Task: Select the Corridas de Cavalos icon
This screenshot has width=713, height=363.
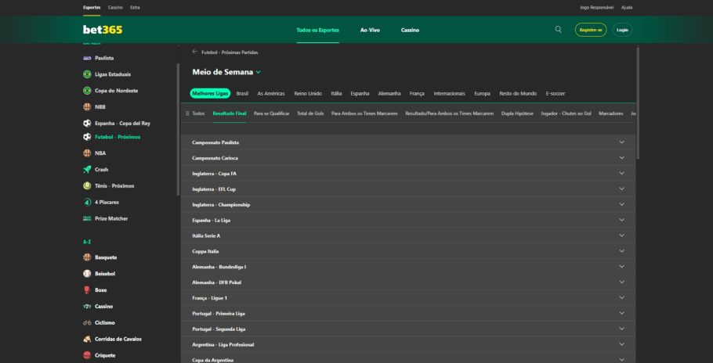Action: (x=87, y=339)
